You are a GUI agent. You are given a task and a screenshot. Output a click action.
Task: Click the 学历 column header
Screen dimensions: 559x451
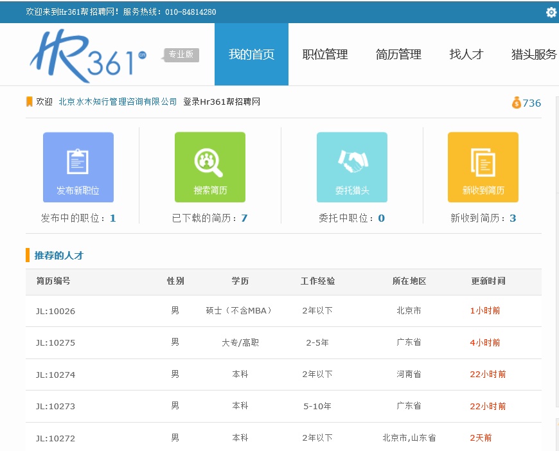[x=240, y=281]
